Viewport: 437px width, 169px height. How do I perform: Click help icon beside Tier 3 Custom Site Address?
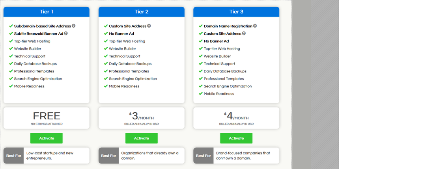coord(244,33)
